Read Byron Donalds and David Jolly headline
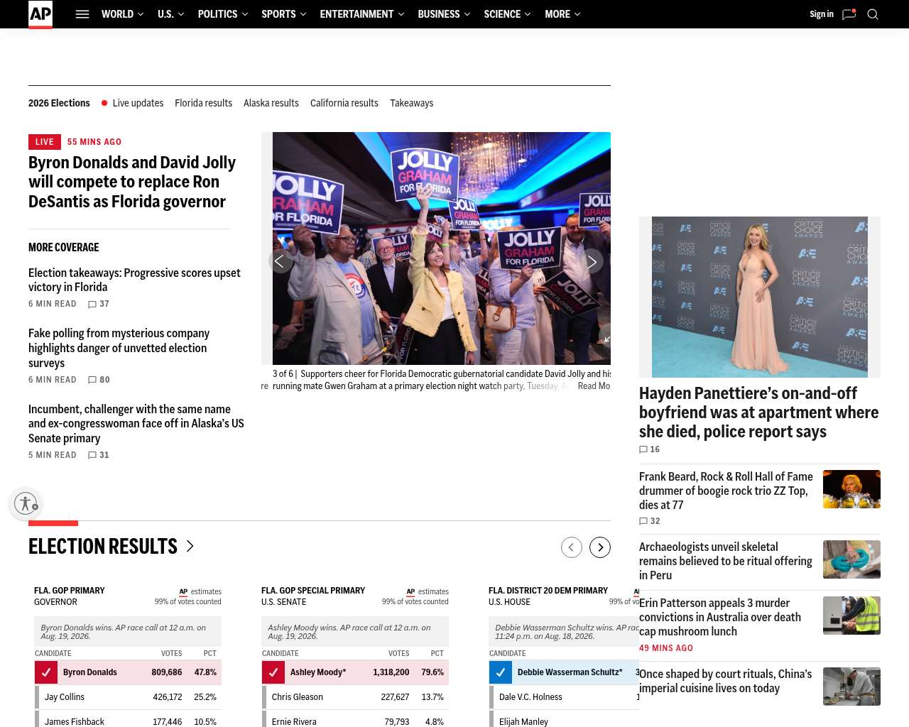Image resolution: width=909 pixels, height=727 pixels. click(132, 182)
